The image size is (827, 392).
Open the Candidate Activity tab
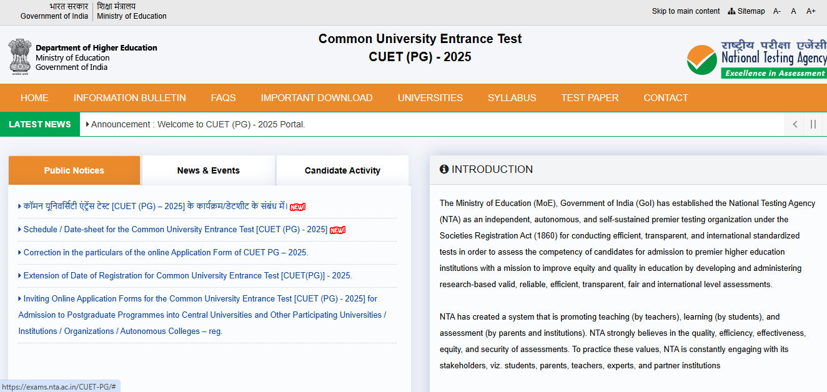pos(342,170)
